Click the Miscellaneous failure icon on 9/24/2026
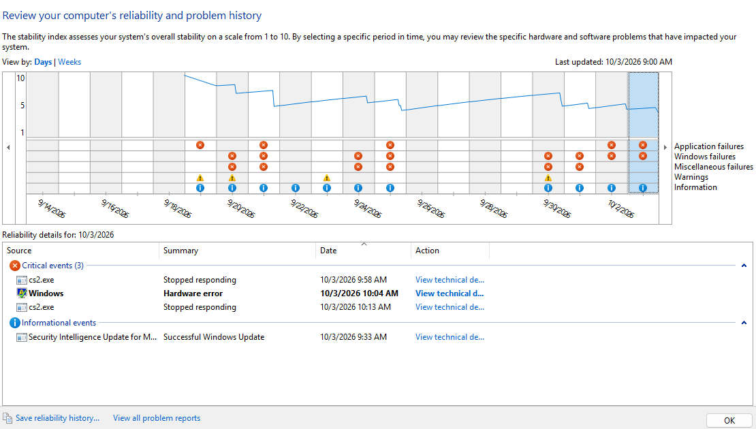Screen dimensions: 756x429 coord(358,167)
